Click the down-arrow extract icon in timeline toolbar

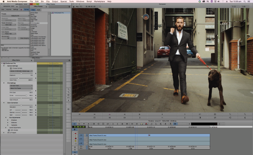click(x=84, y=124)
